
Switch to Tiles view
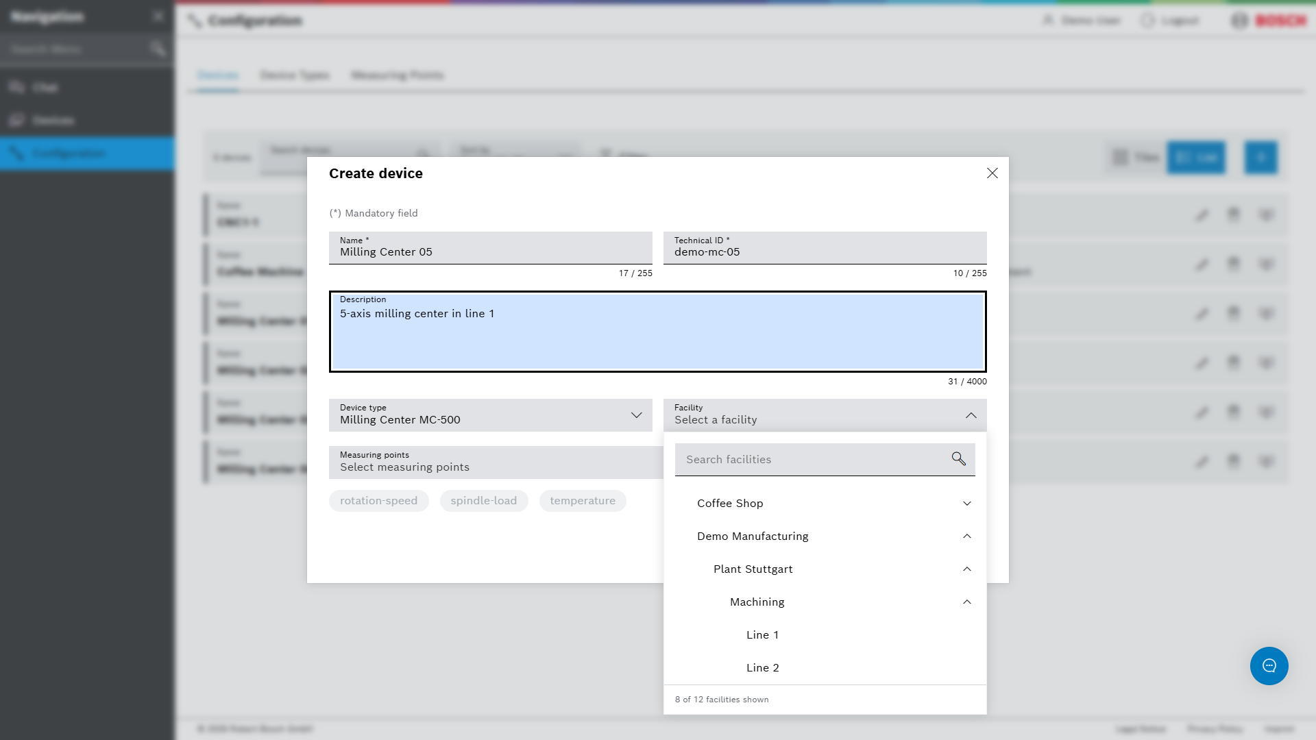tap(1136, 158)
